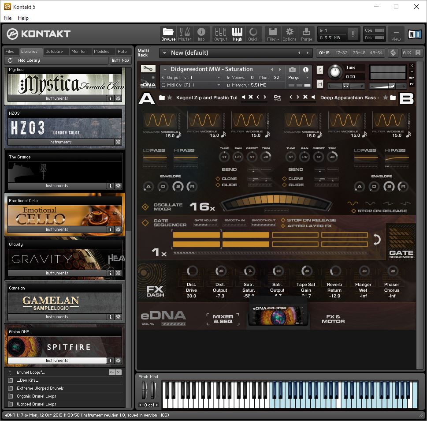Open the Quick load browser

pos(253,34)
